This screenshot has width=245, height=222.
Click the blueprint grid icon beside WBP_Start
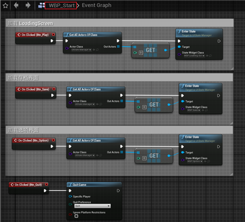point(41,6)
